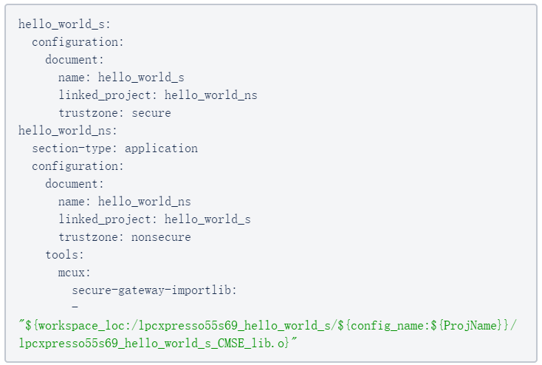The image size is (542, 365).
Task: Click "document:" above the "name: hello_world_s" line
Action: pyautogui.click(x=75, y=60)
